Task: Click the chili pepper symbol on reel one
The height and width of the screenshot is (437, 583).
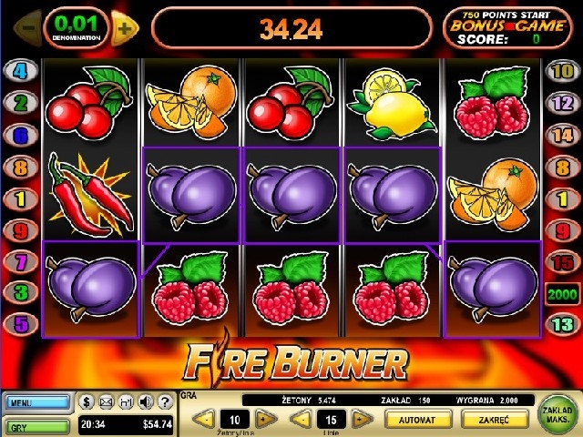Action: [x=90, y=195]
